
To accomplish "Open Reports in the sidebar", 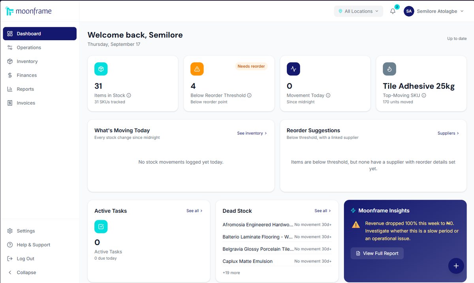I will click(x=39, y=89).
